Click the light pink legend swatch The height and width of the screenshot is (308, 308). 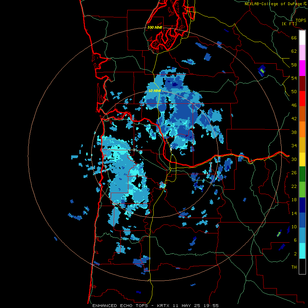(x=302, y=53)
